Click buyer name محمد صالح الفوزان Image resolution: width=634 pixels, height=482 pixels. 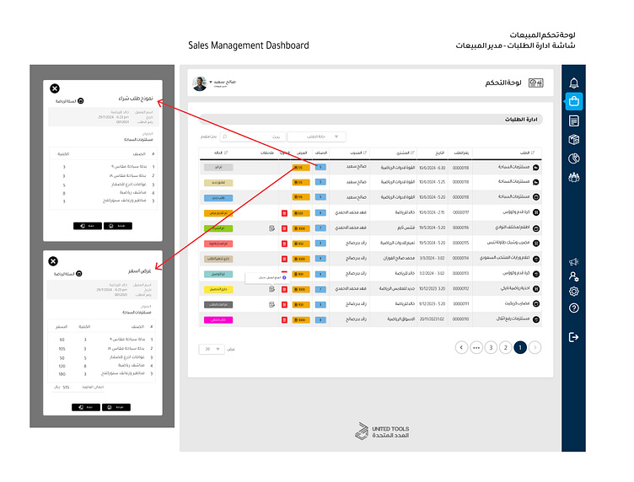[x=399, y=259]
